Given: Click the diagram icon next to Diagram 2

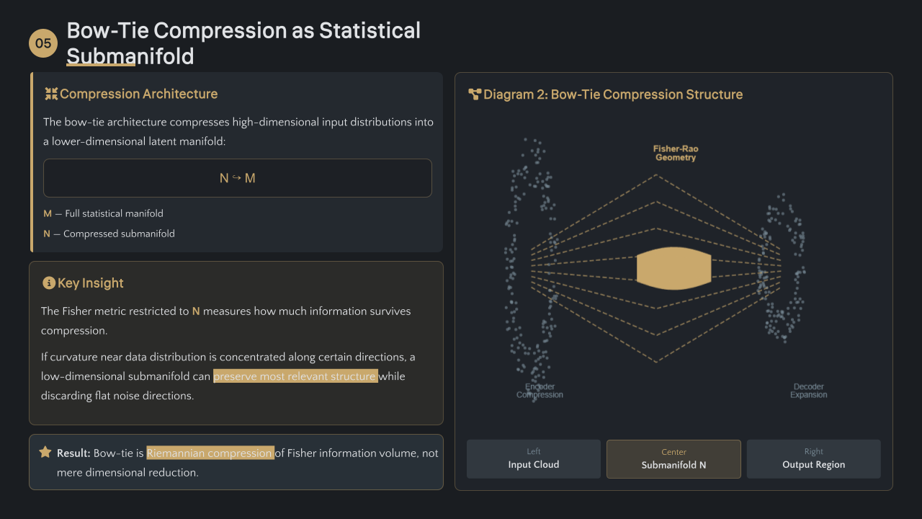Looking at the screenshot, I should 475,94.
